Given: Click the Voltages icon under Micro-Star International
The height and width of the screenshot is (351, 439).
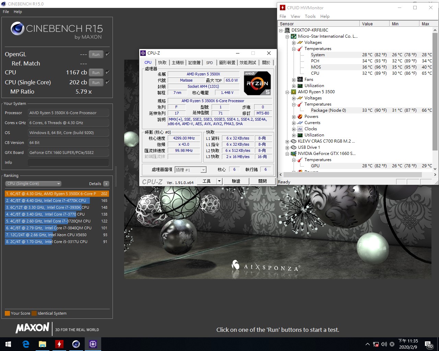Looking at the screenshot, I should (x=300, y=43).
